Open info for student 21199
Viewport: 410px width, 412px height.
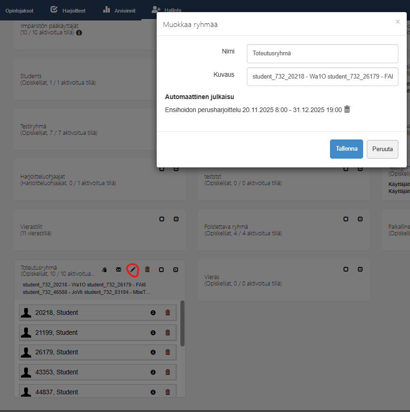(x=153, y=333)
